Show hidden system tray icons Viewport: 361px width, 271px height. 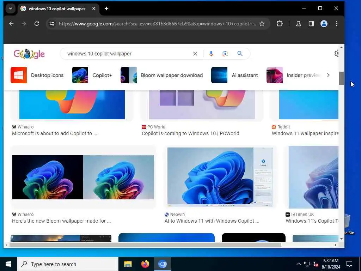pyautogui.click(x=298, y=264)
